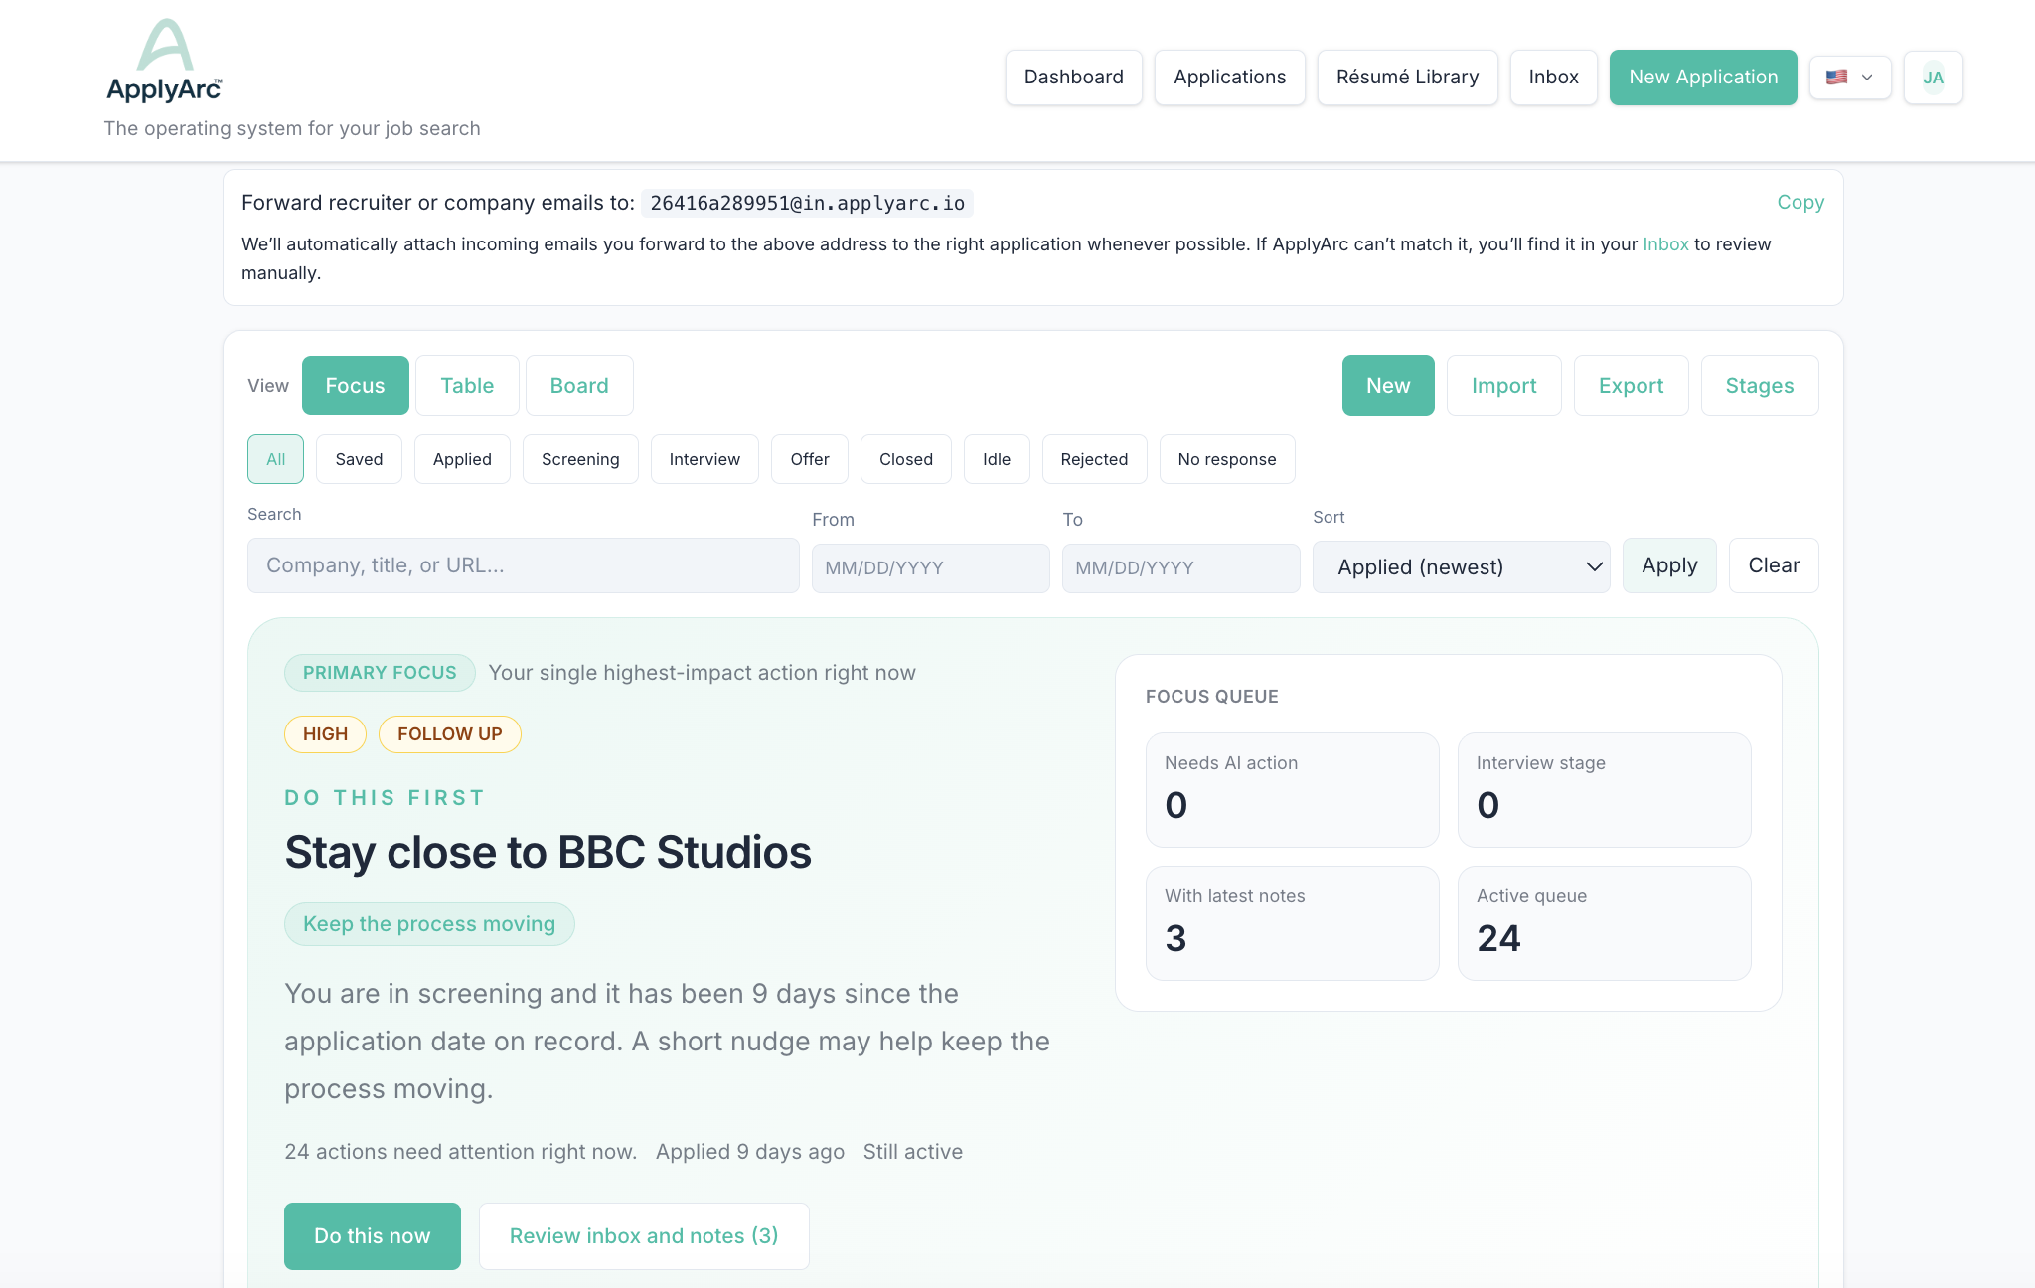
Task: Select the All status filter
Action: pos(275,459)
